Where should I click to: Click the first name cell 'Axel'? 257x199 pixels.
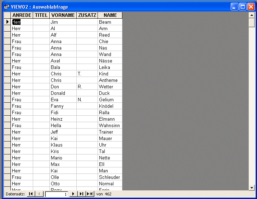63,61
